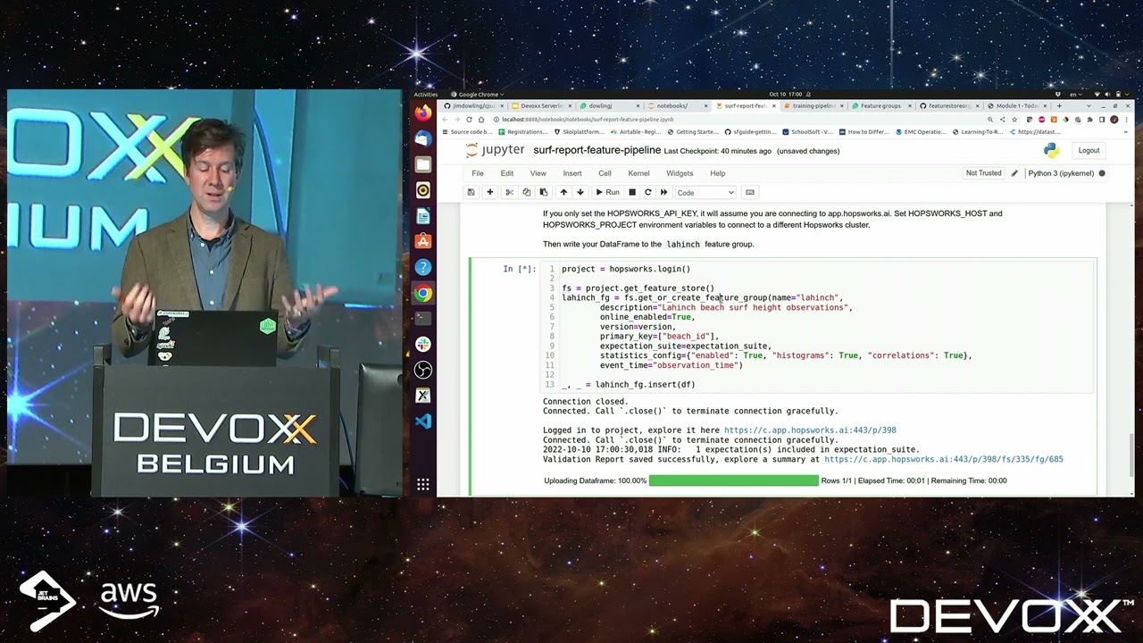Open OBS Studio from the dock
Viewport: 1143px width, 643px height.
pos(423,370)
